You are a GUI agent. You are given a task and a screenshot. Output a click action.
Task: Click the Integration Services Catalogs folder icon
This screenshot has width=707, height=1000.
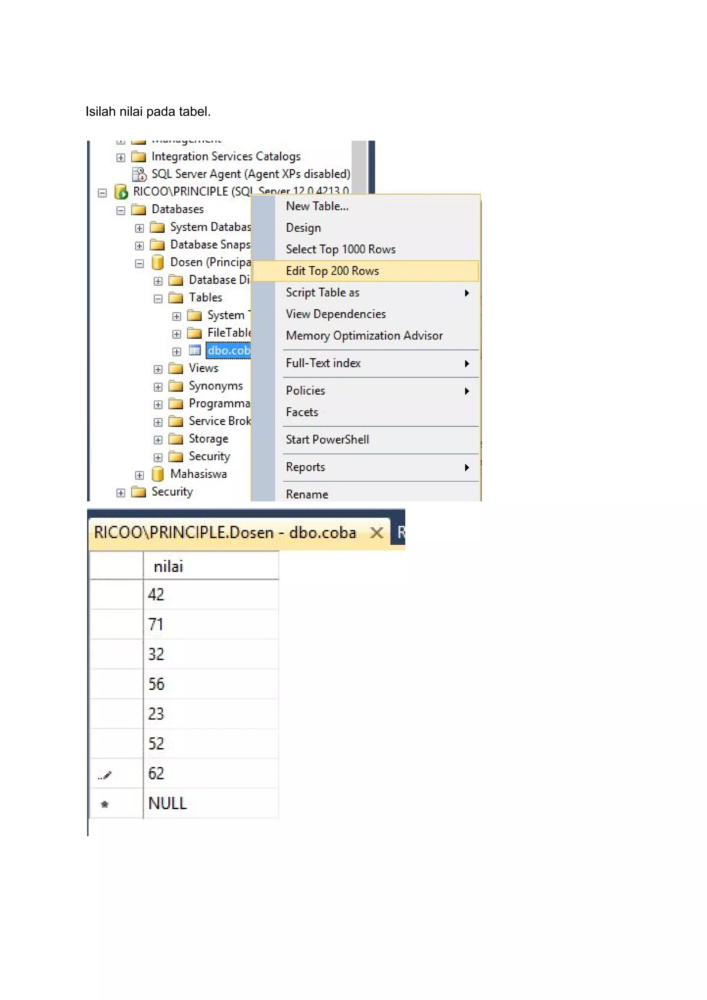138,157
